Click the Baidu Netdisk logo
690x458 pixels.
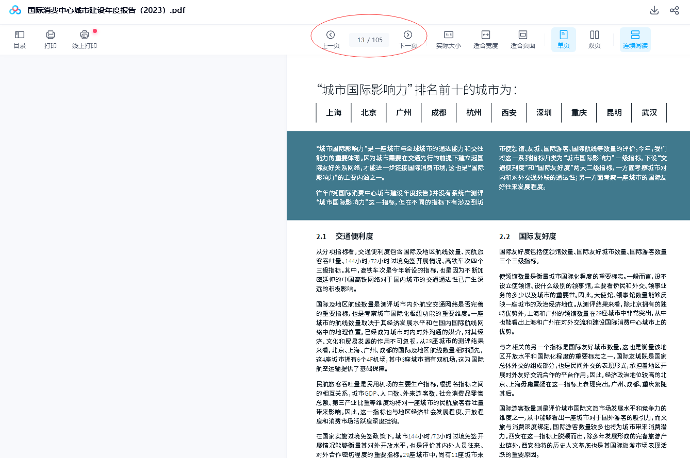point(15,10)
